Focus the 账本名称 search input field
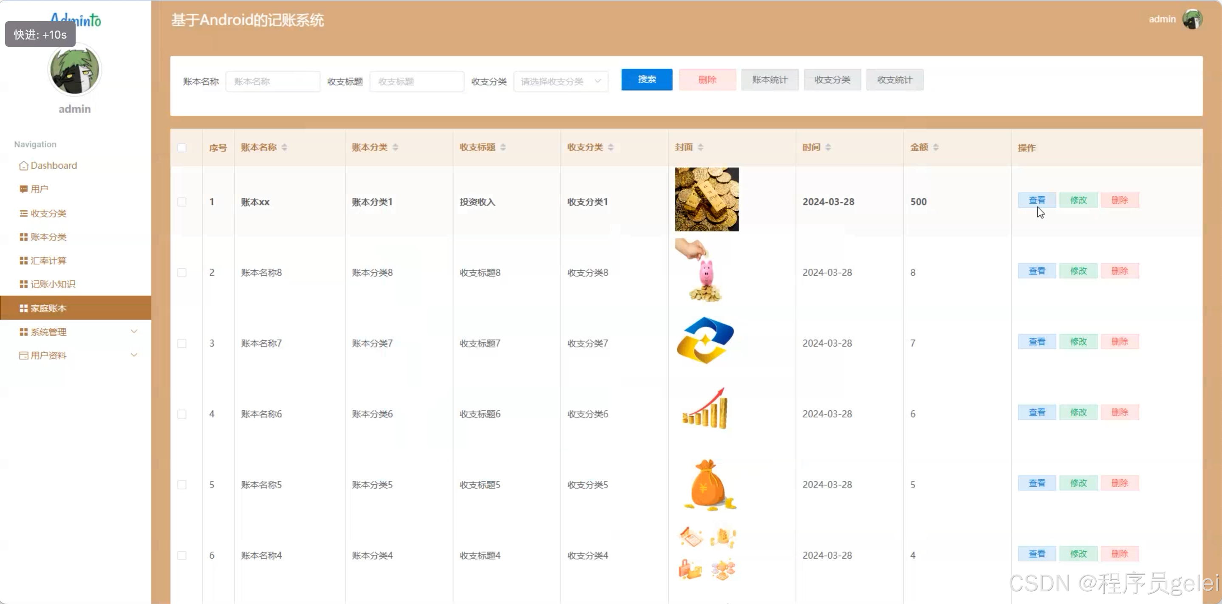 [273, 82]
